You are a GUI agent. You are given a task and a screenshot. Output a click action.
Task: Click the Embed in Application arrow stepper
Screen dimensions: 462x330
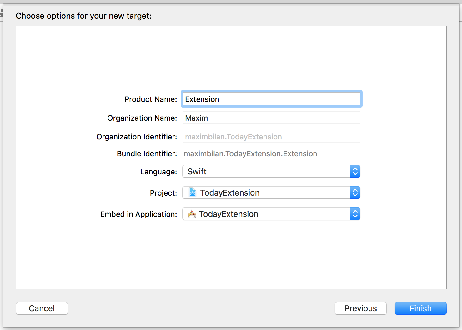pos(355,214)
